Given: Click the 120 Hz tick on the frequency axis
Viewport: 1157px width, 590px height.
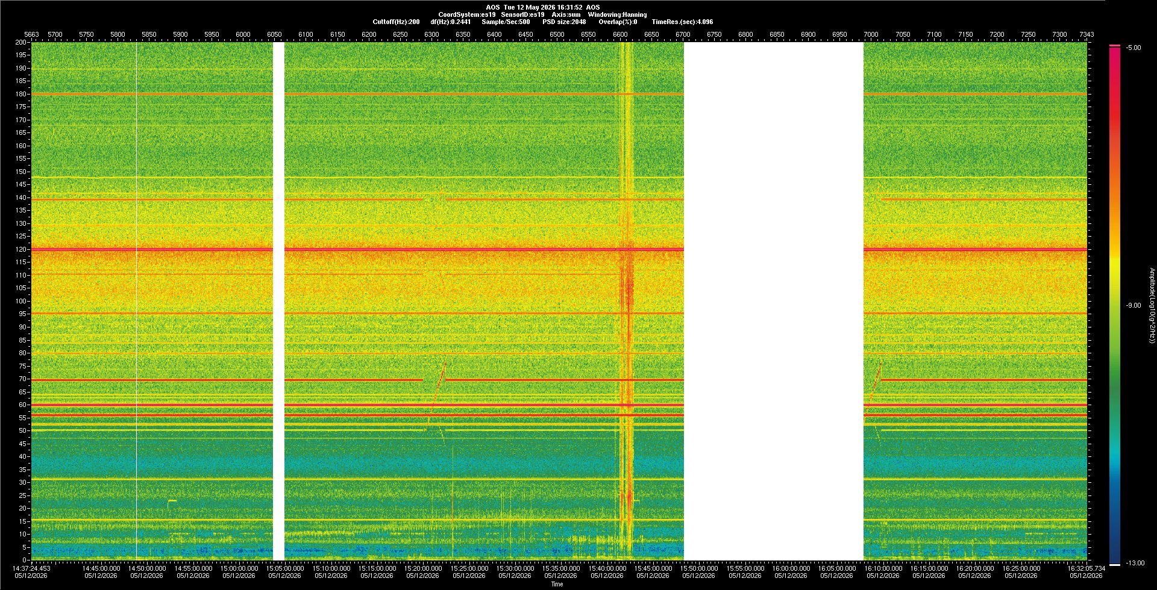Looking at the screenshot, I should [22, 249].
